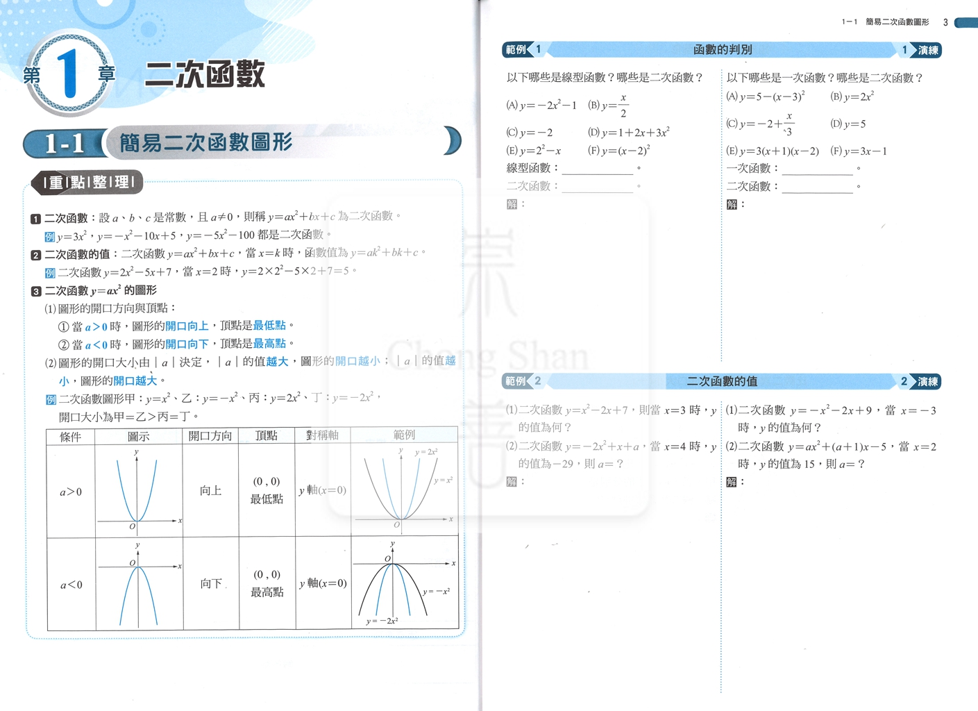Click the 函數的判別 banner title

723,50
